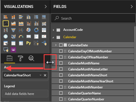The height and width of the screenshot is (102, 136).
Task: Tick the CalendarDayOfMonthNumber checkbox
Action: point(61,51)
